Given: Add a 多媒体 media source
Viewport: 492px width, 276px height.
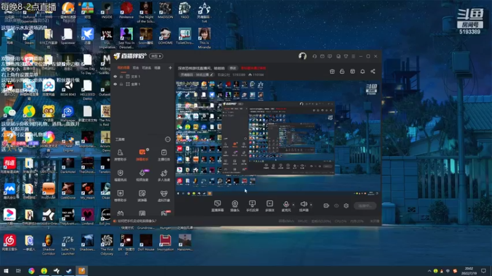Looking at the screenshot, I should click(x=269, y=206).
